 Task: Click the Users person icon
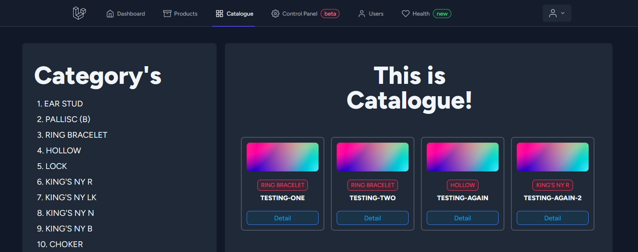(x=361, y=13)
